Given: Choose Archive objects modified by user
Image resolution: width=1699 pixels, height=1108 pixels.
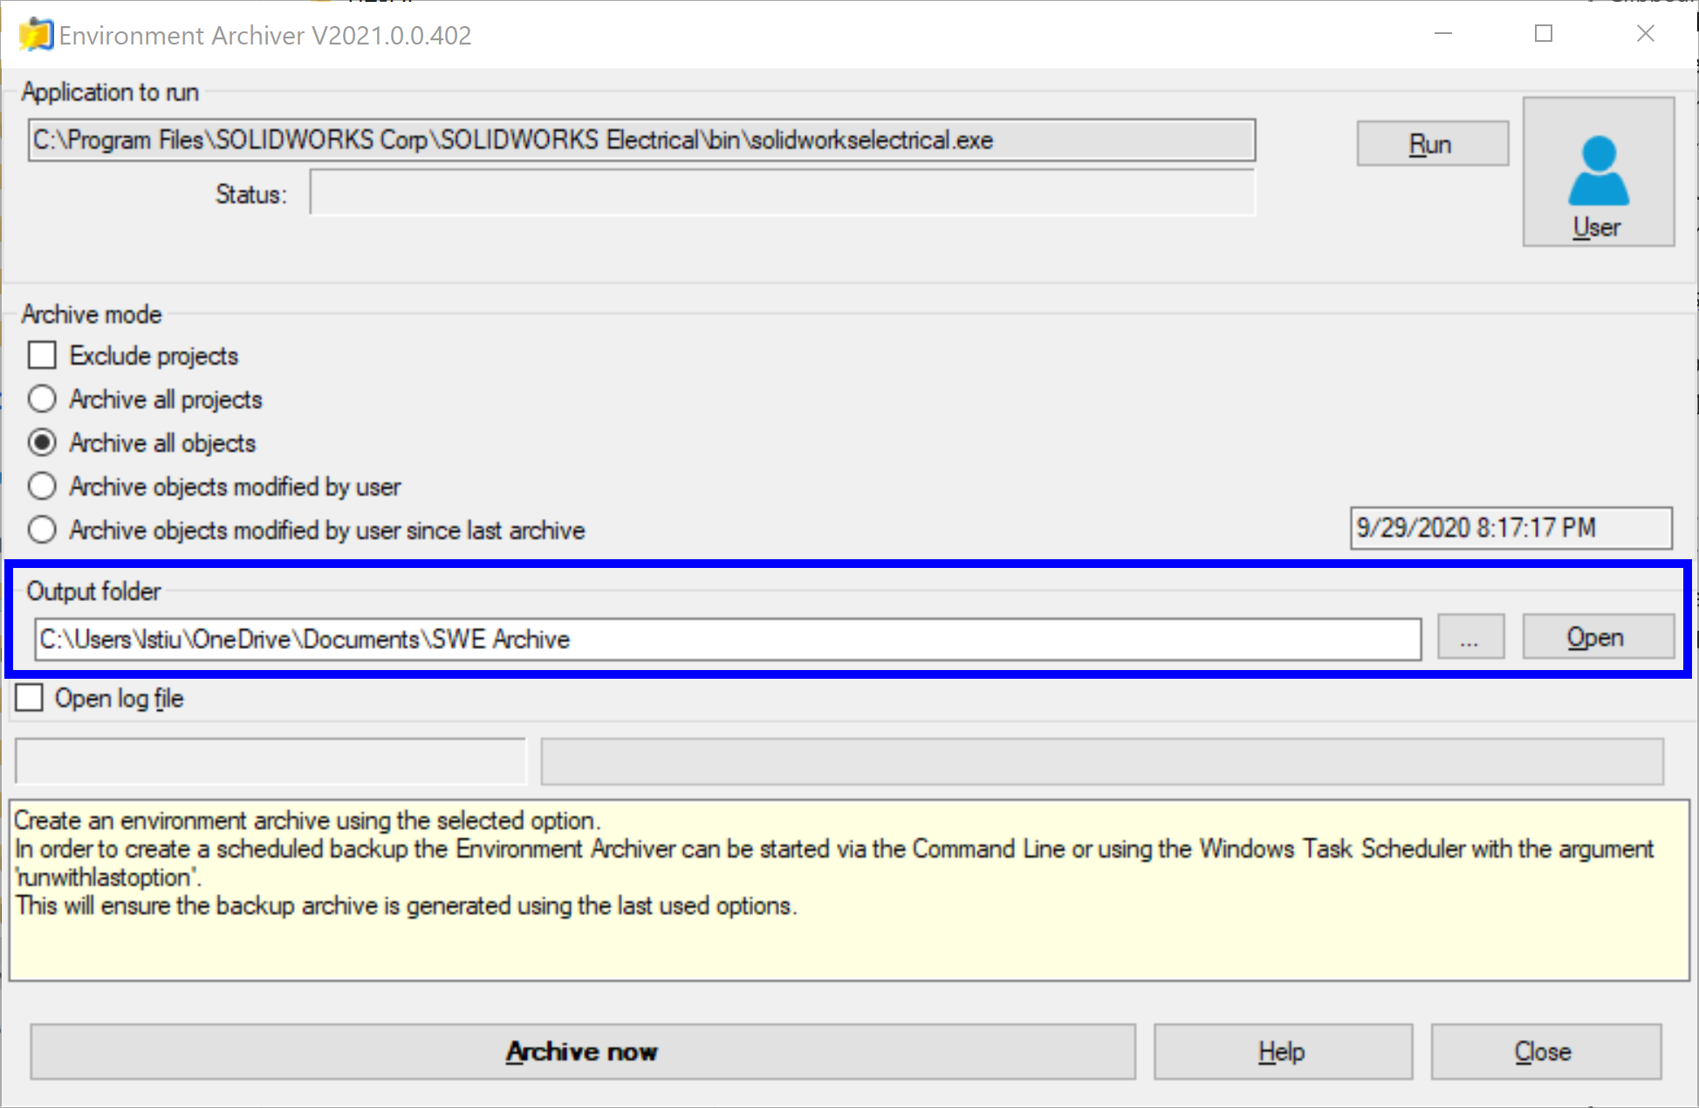Looking at the screenshot, I should pos(42,486).
